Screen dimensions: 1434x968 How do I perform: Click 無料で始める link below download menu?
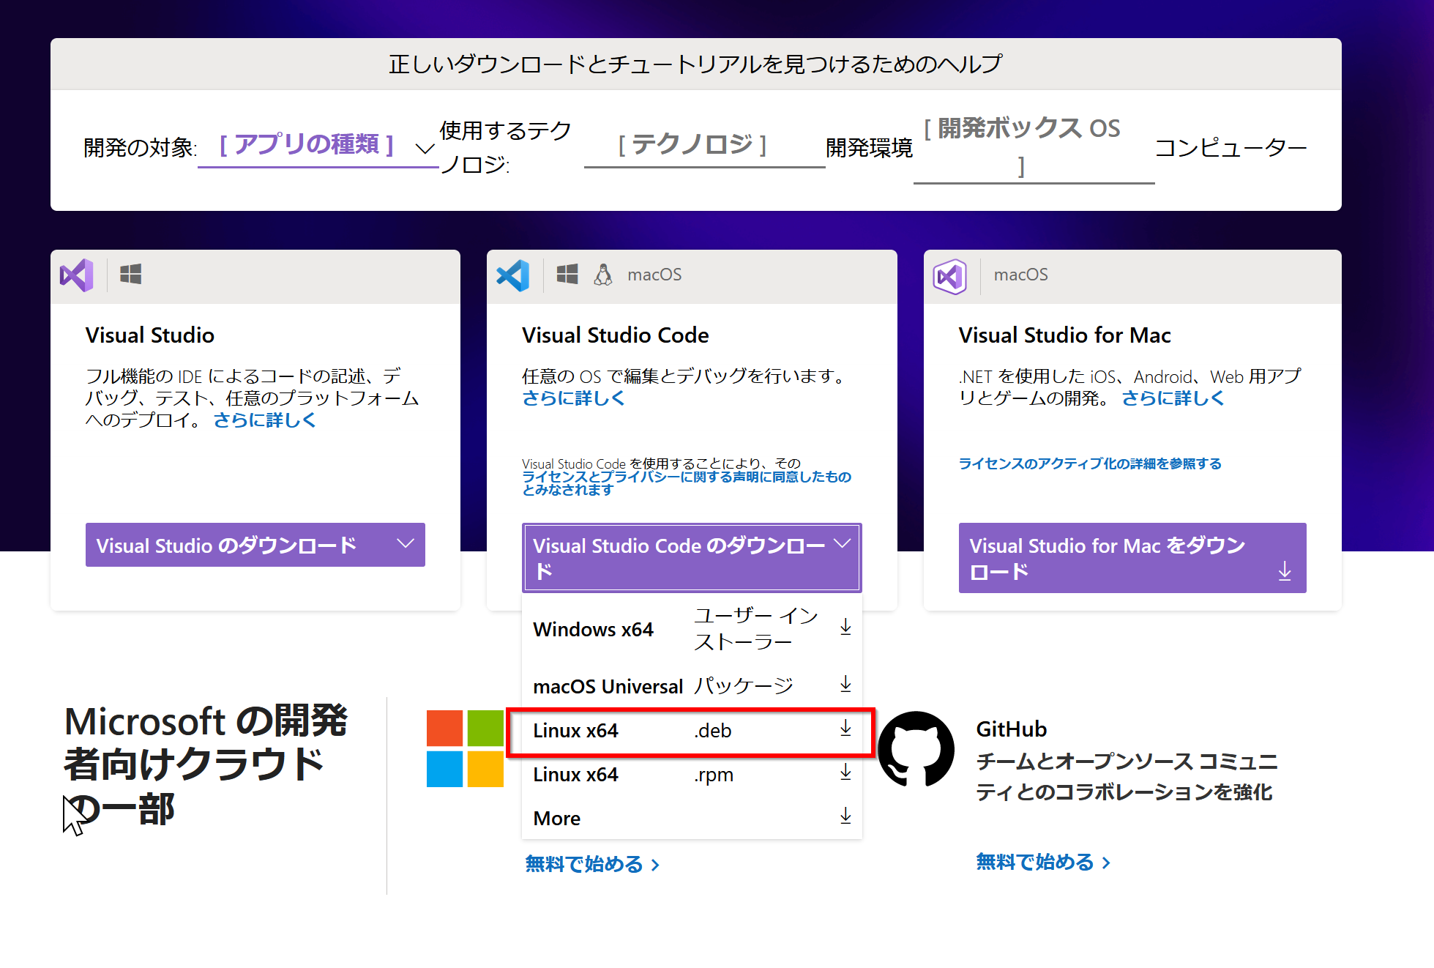click(x=592, y=864)
